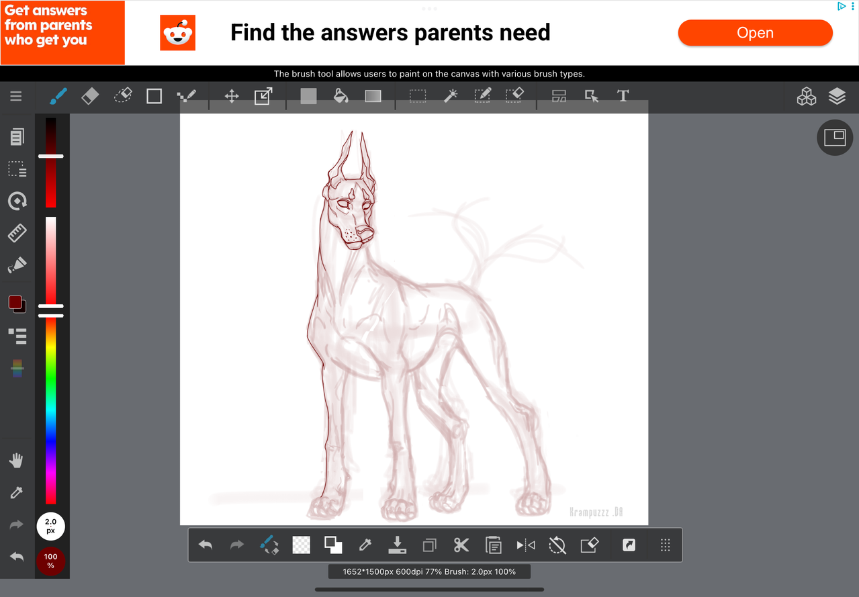
Task: Click the Krampuzzz .DA signature on canvas
Action: tap(597, 512)
